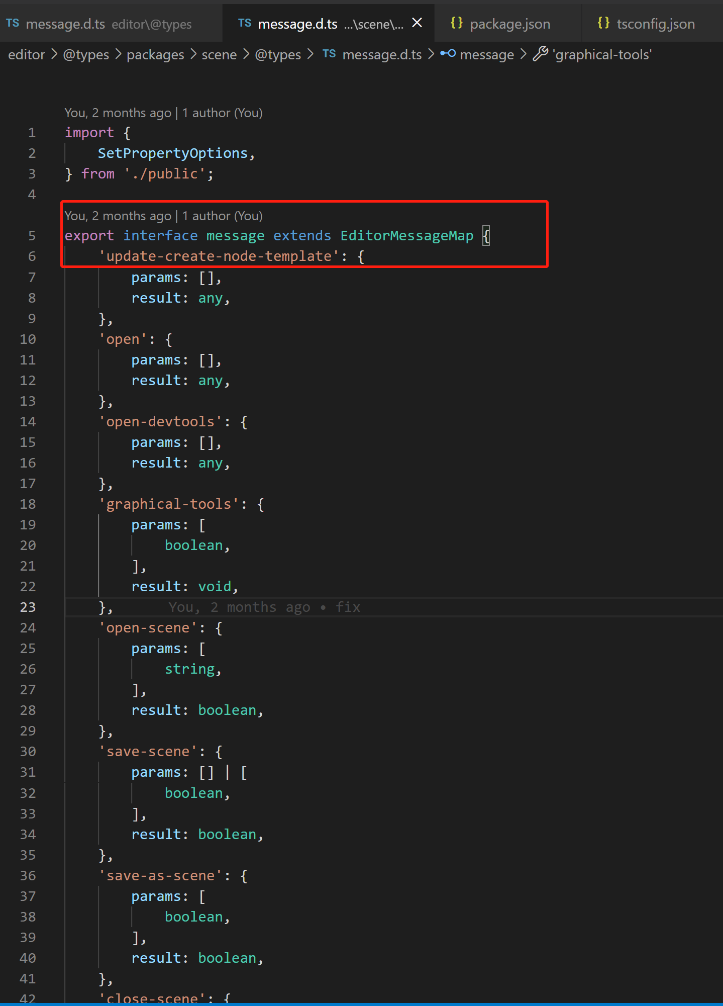Click 'result' on line 40
The height and width of the screenshot is (1006, 723).
click(x=156, y=958)
